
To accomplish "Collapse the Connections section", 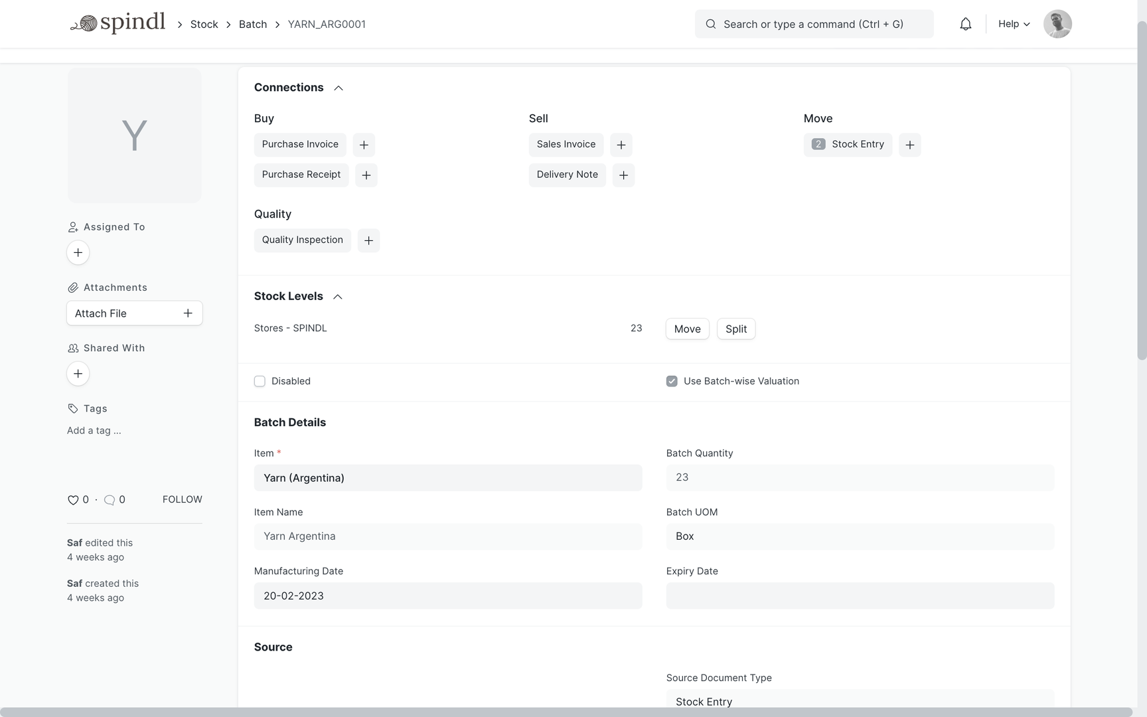I will click(x=339, y=88).
